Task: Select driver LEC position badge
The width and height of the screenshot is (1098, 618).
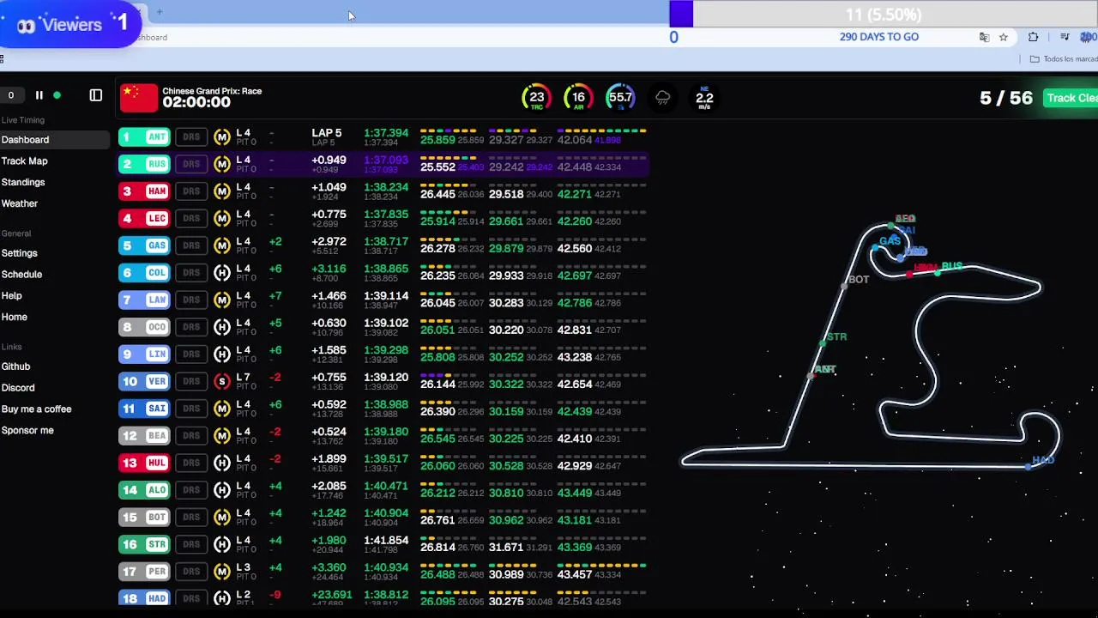Action: point(144,219)
